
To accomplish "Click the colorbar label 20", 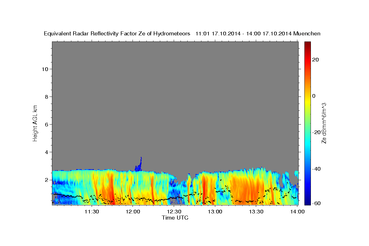I will (315, 60).
